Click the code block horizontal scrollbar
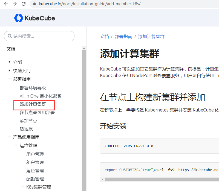The image size is (219, 191). (162, 180)
